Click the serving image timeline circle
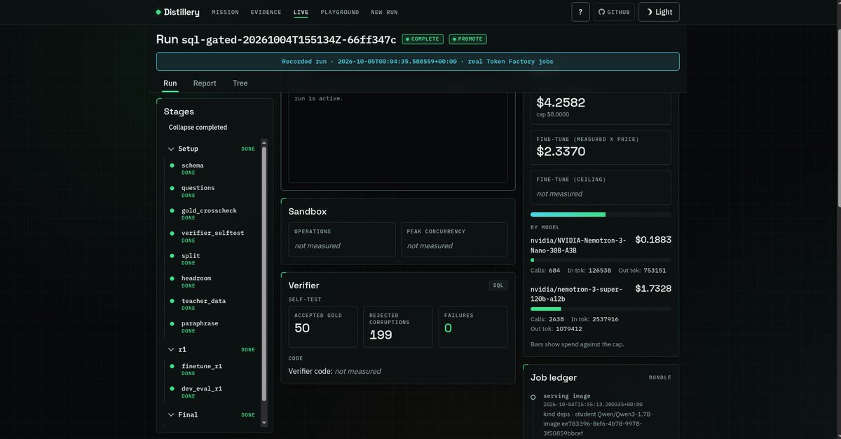The image size is (841, 439). (533, 397)
